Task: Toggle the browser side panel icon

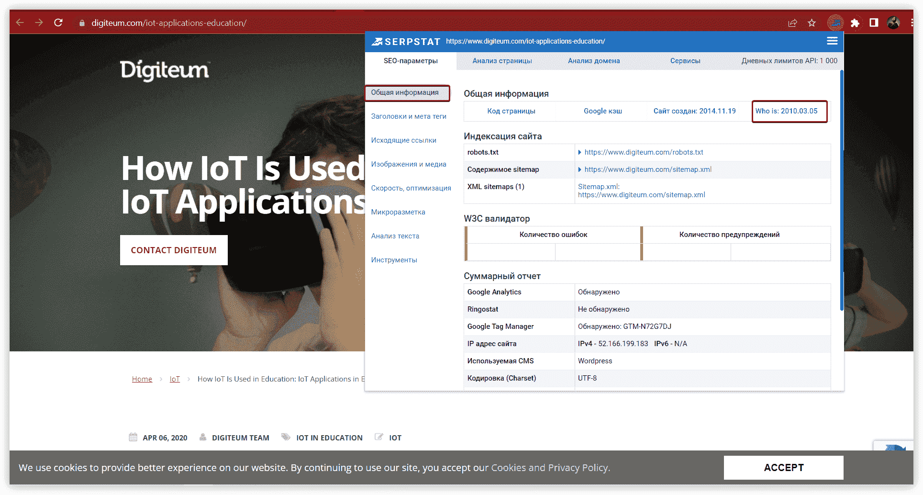Action: click(874, 22)
